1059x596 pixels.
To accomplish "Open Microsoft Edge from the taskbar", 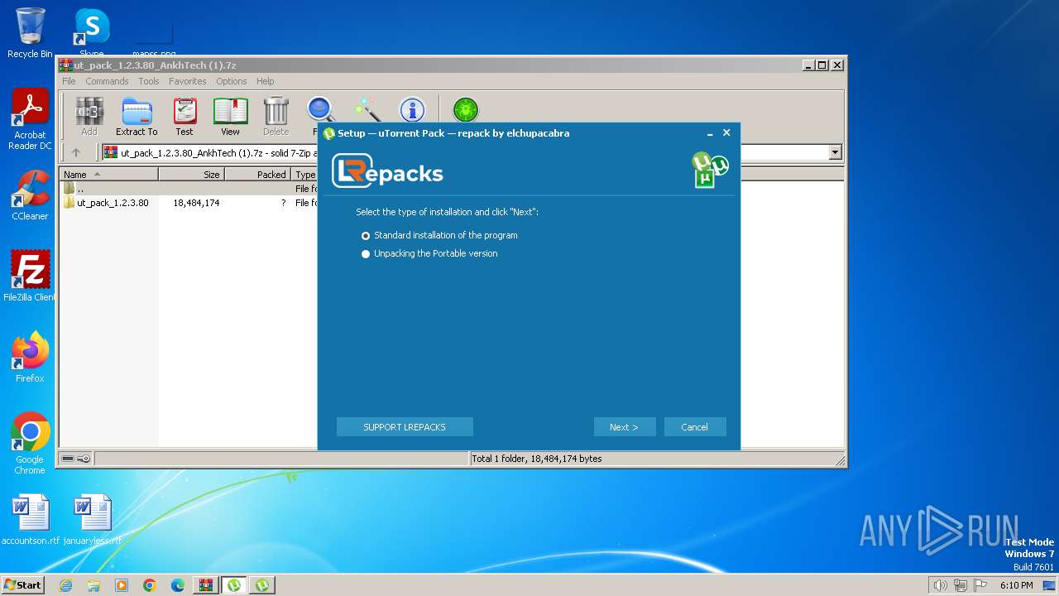I will pyautogui.click(x=178, y=585).
